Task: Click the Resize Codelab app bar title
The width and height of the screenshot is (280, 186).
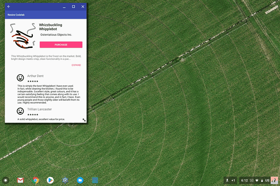Action: (x=16, y=15)
